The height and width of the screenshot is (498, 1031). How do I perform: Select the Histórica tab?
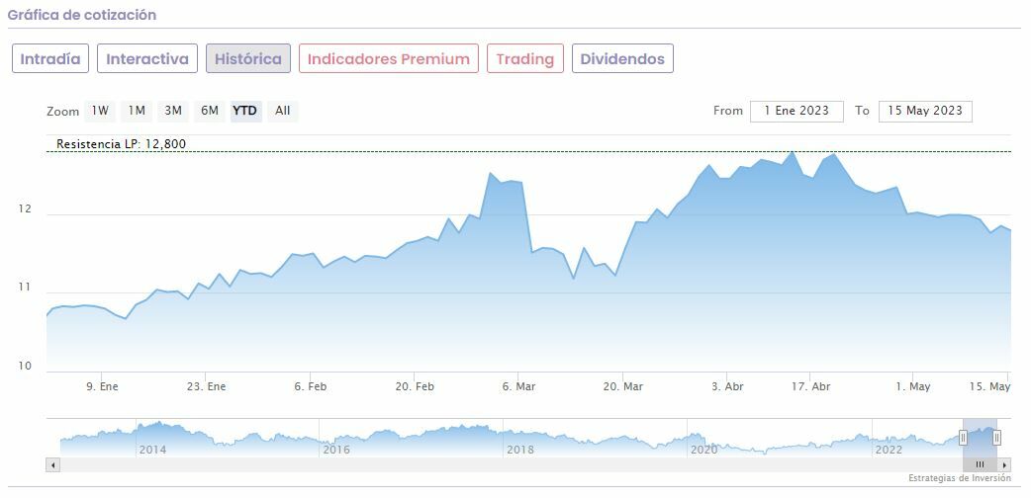click(248, 58)
